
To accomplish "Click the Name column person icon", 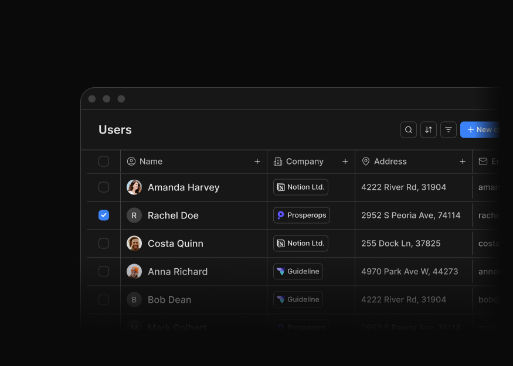I will click(131, 161).
